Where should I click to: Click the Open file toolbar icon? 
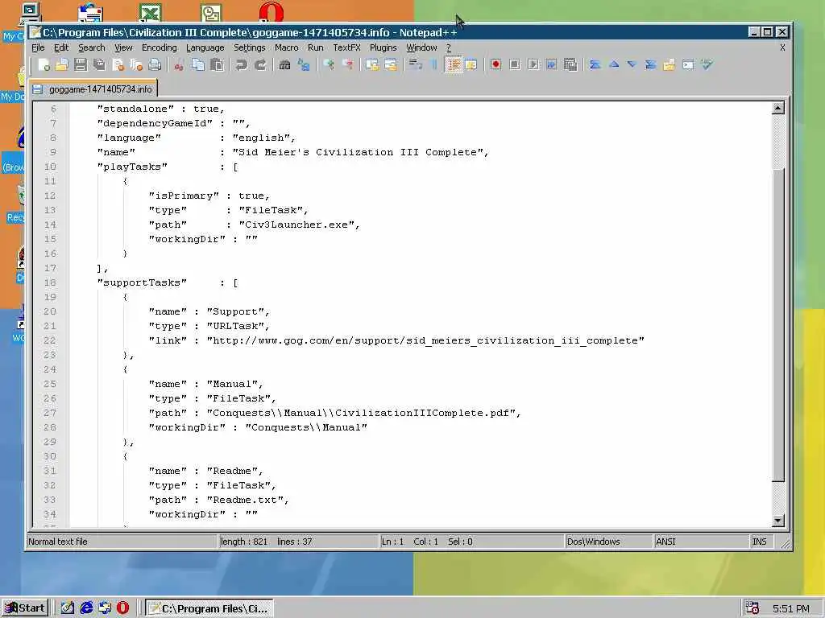[x=62, y=64]
